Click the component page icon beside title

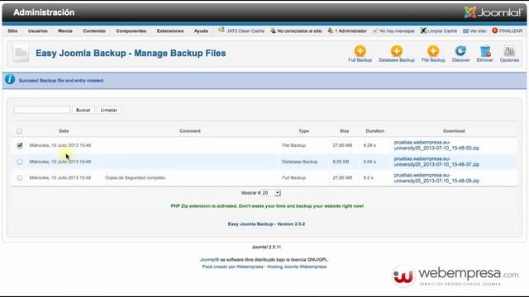21,53
